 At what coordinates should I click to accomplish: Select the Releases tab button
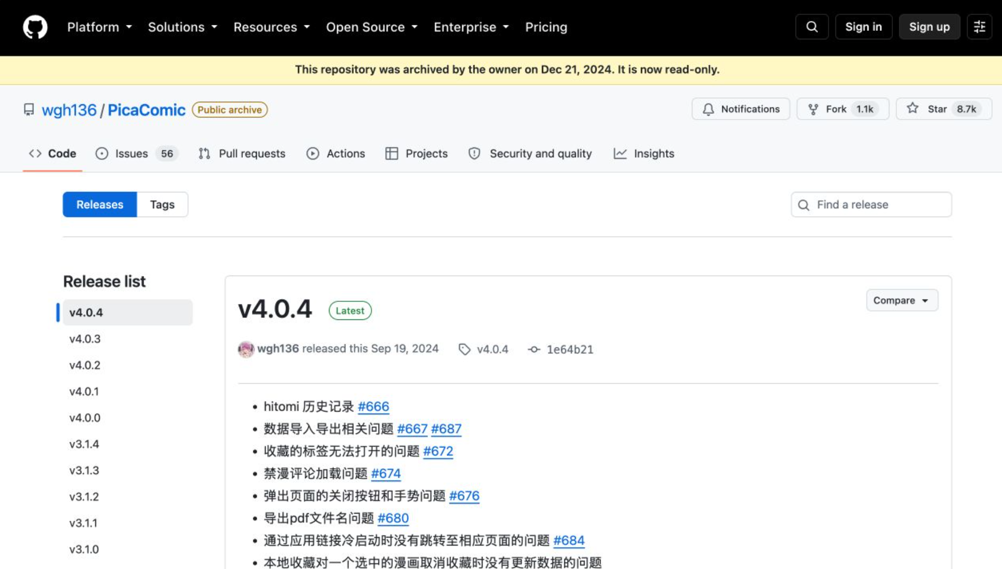tap(100, 204)
